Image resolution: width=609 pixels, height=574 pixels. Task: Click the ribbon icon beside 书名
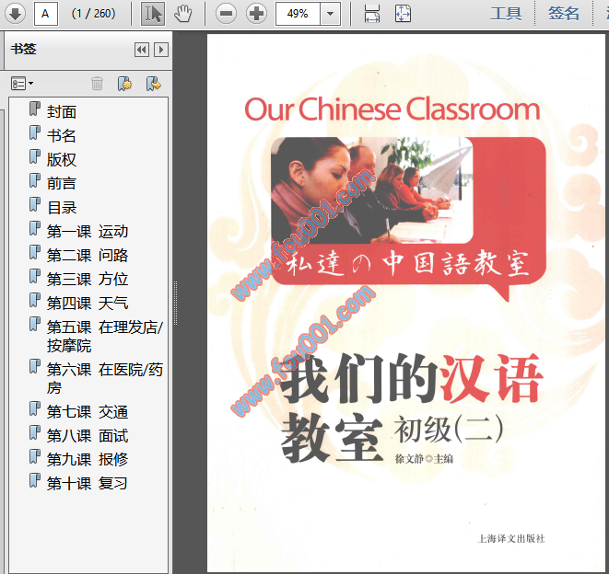pyautogui.click(x=35, y=132)
